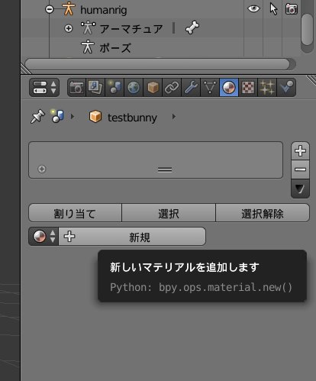Click the bone icon beside アーマチュア

192,27
